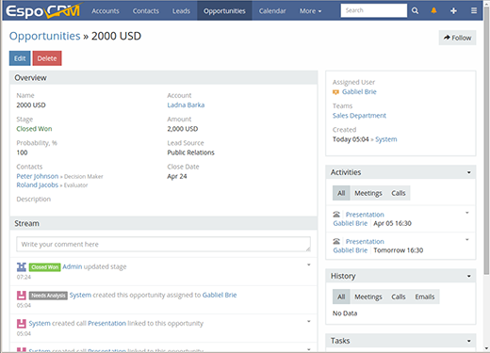Click the search magnifier icon
This screenshot has width=490, height=353.
[415, 10]
